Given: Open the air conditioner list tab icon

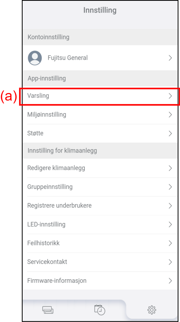Looking at the screenshot, I should pos(48,310).
